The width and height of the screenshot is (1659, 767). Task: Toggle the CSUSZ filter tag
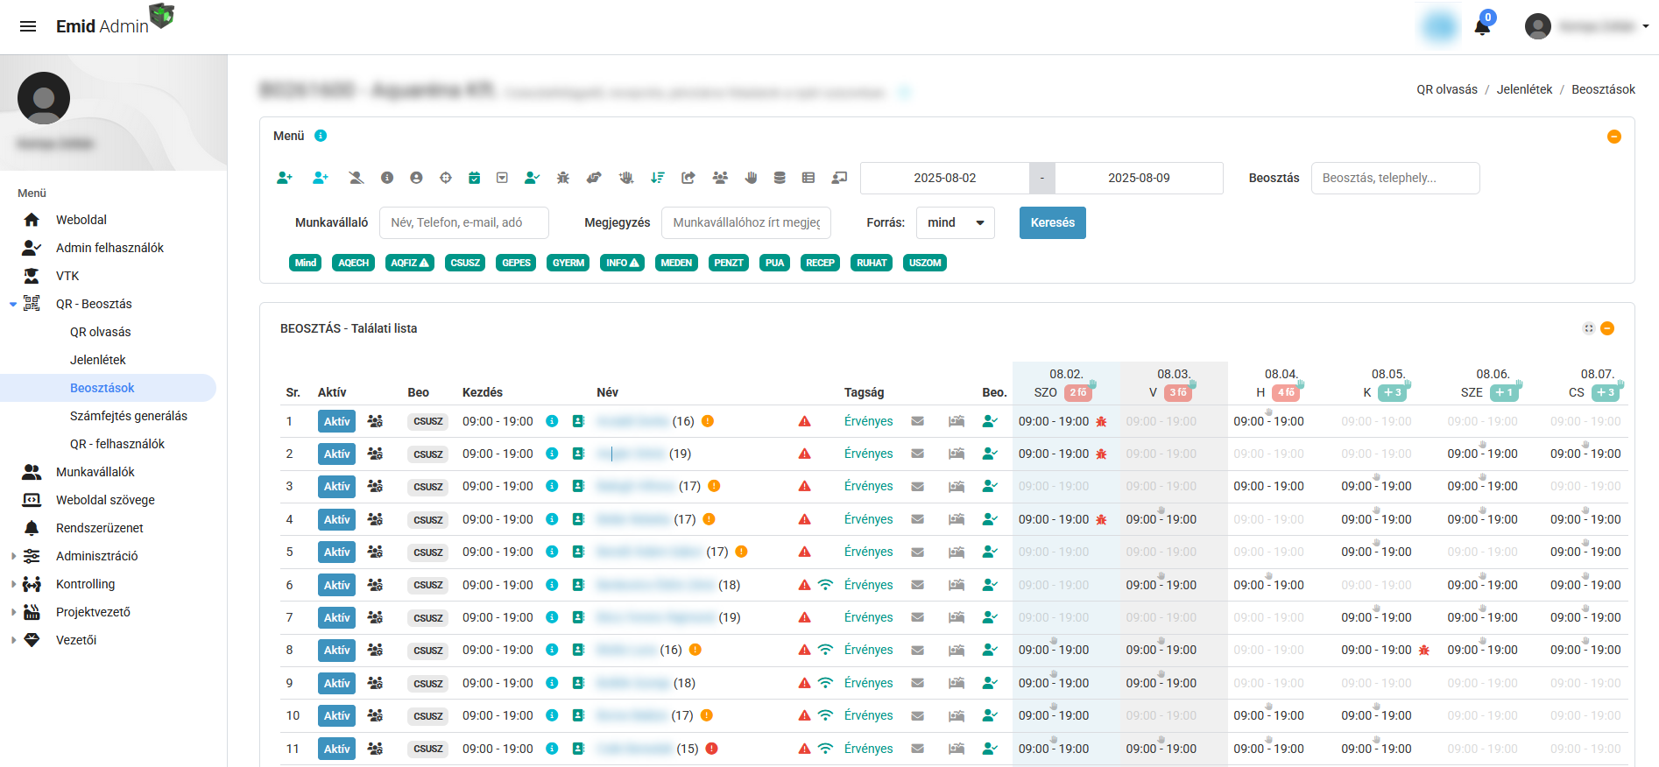tap(465, 263)
